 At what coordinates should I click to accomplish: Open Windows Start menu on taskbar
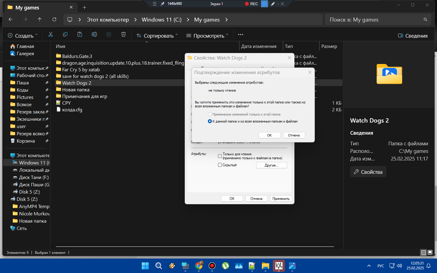pyautogui.click(x=145, y=266)
